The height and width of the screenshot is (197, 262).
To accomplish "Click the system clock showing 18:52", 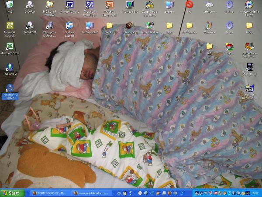I will 255,193.
